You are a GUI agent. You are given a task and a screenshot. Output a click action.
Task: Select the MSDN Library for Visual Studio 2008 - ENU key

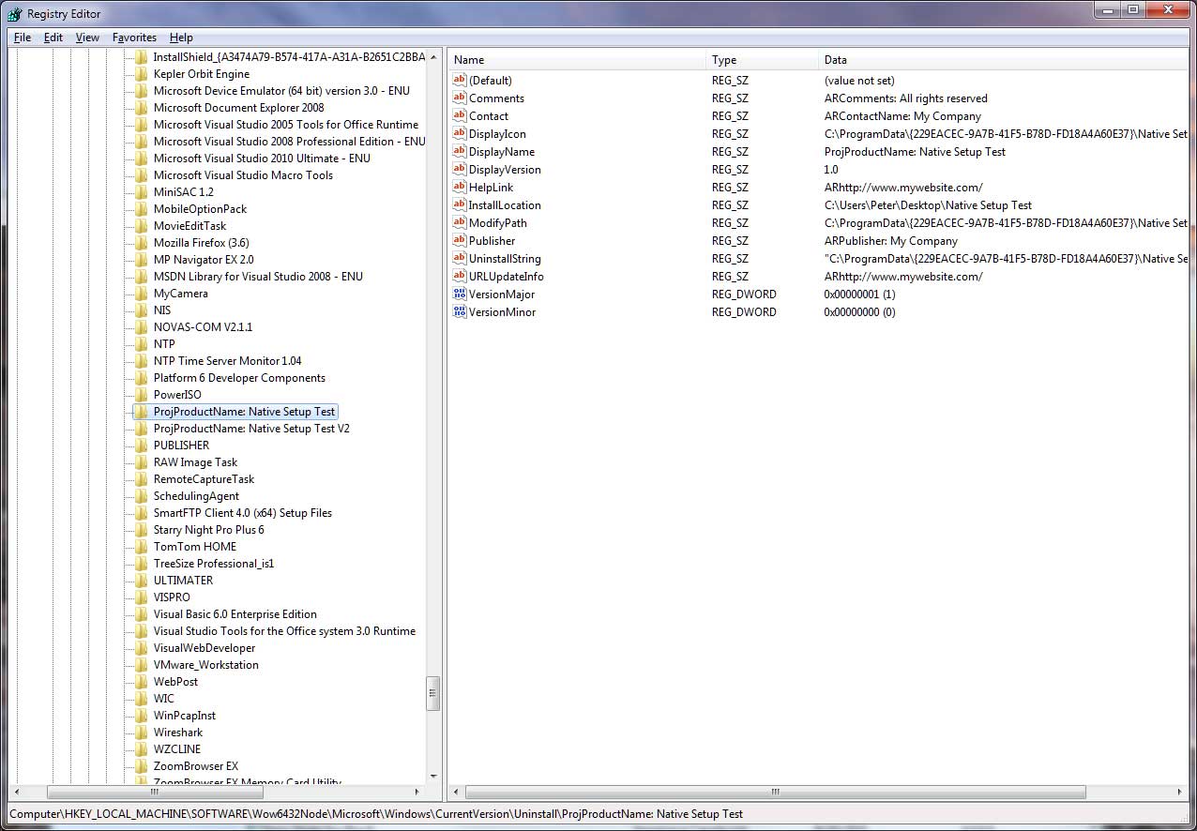tap(258, 277)
